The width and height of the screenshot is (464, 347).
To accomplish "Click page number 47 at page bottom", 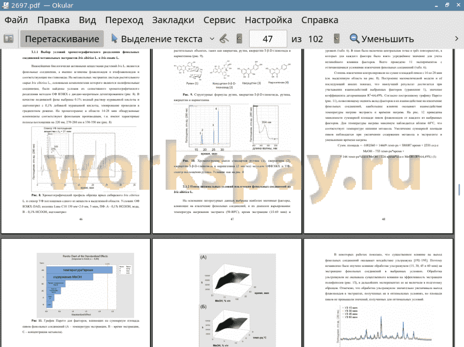I will click(x=232, y=219).
